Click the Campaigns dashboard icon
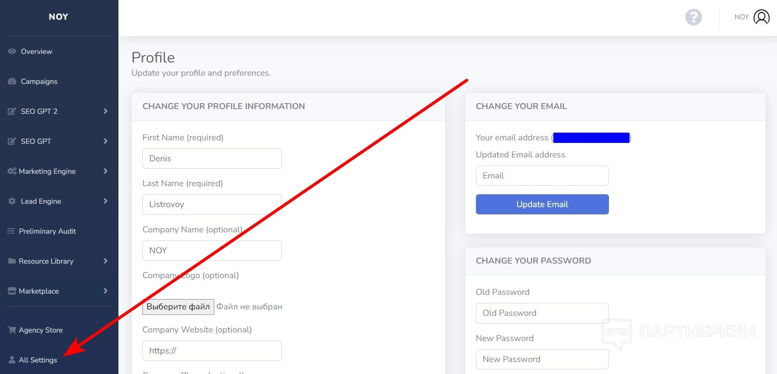Screen dimensions: 777x374 click(12, 81)
